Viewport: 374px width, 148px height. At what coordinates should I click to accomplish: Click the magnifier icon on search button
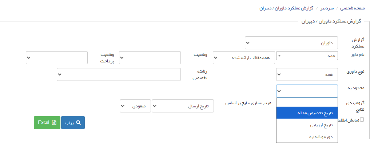(78, 123)
